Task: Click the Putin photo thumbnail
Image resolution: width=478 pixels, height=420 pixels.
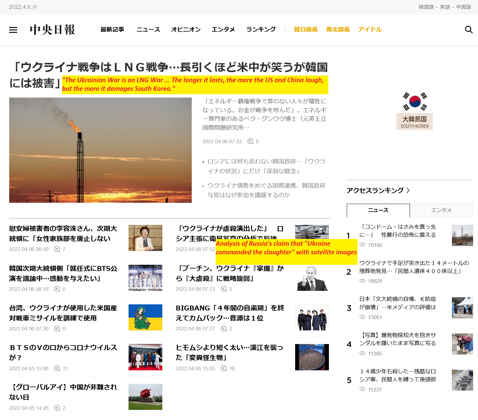Action: click(x=312, y=278)
